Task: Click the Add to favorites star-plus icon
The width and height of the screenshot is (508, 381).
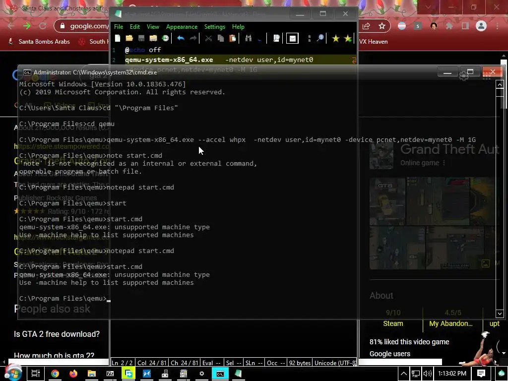Action: (348, 38)
